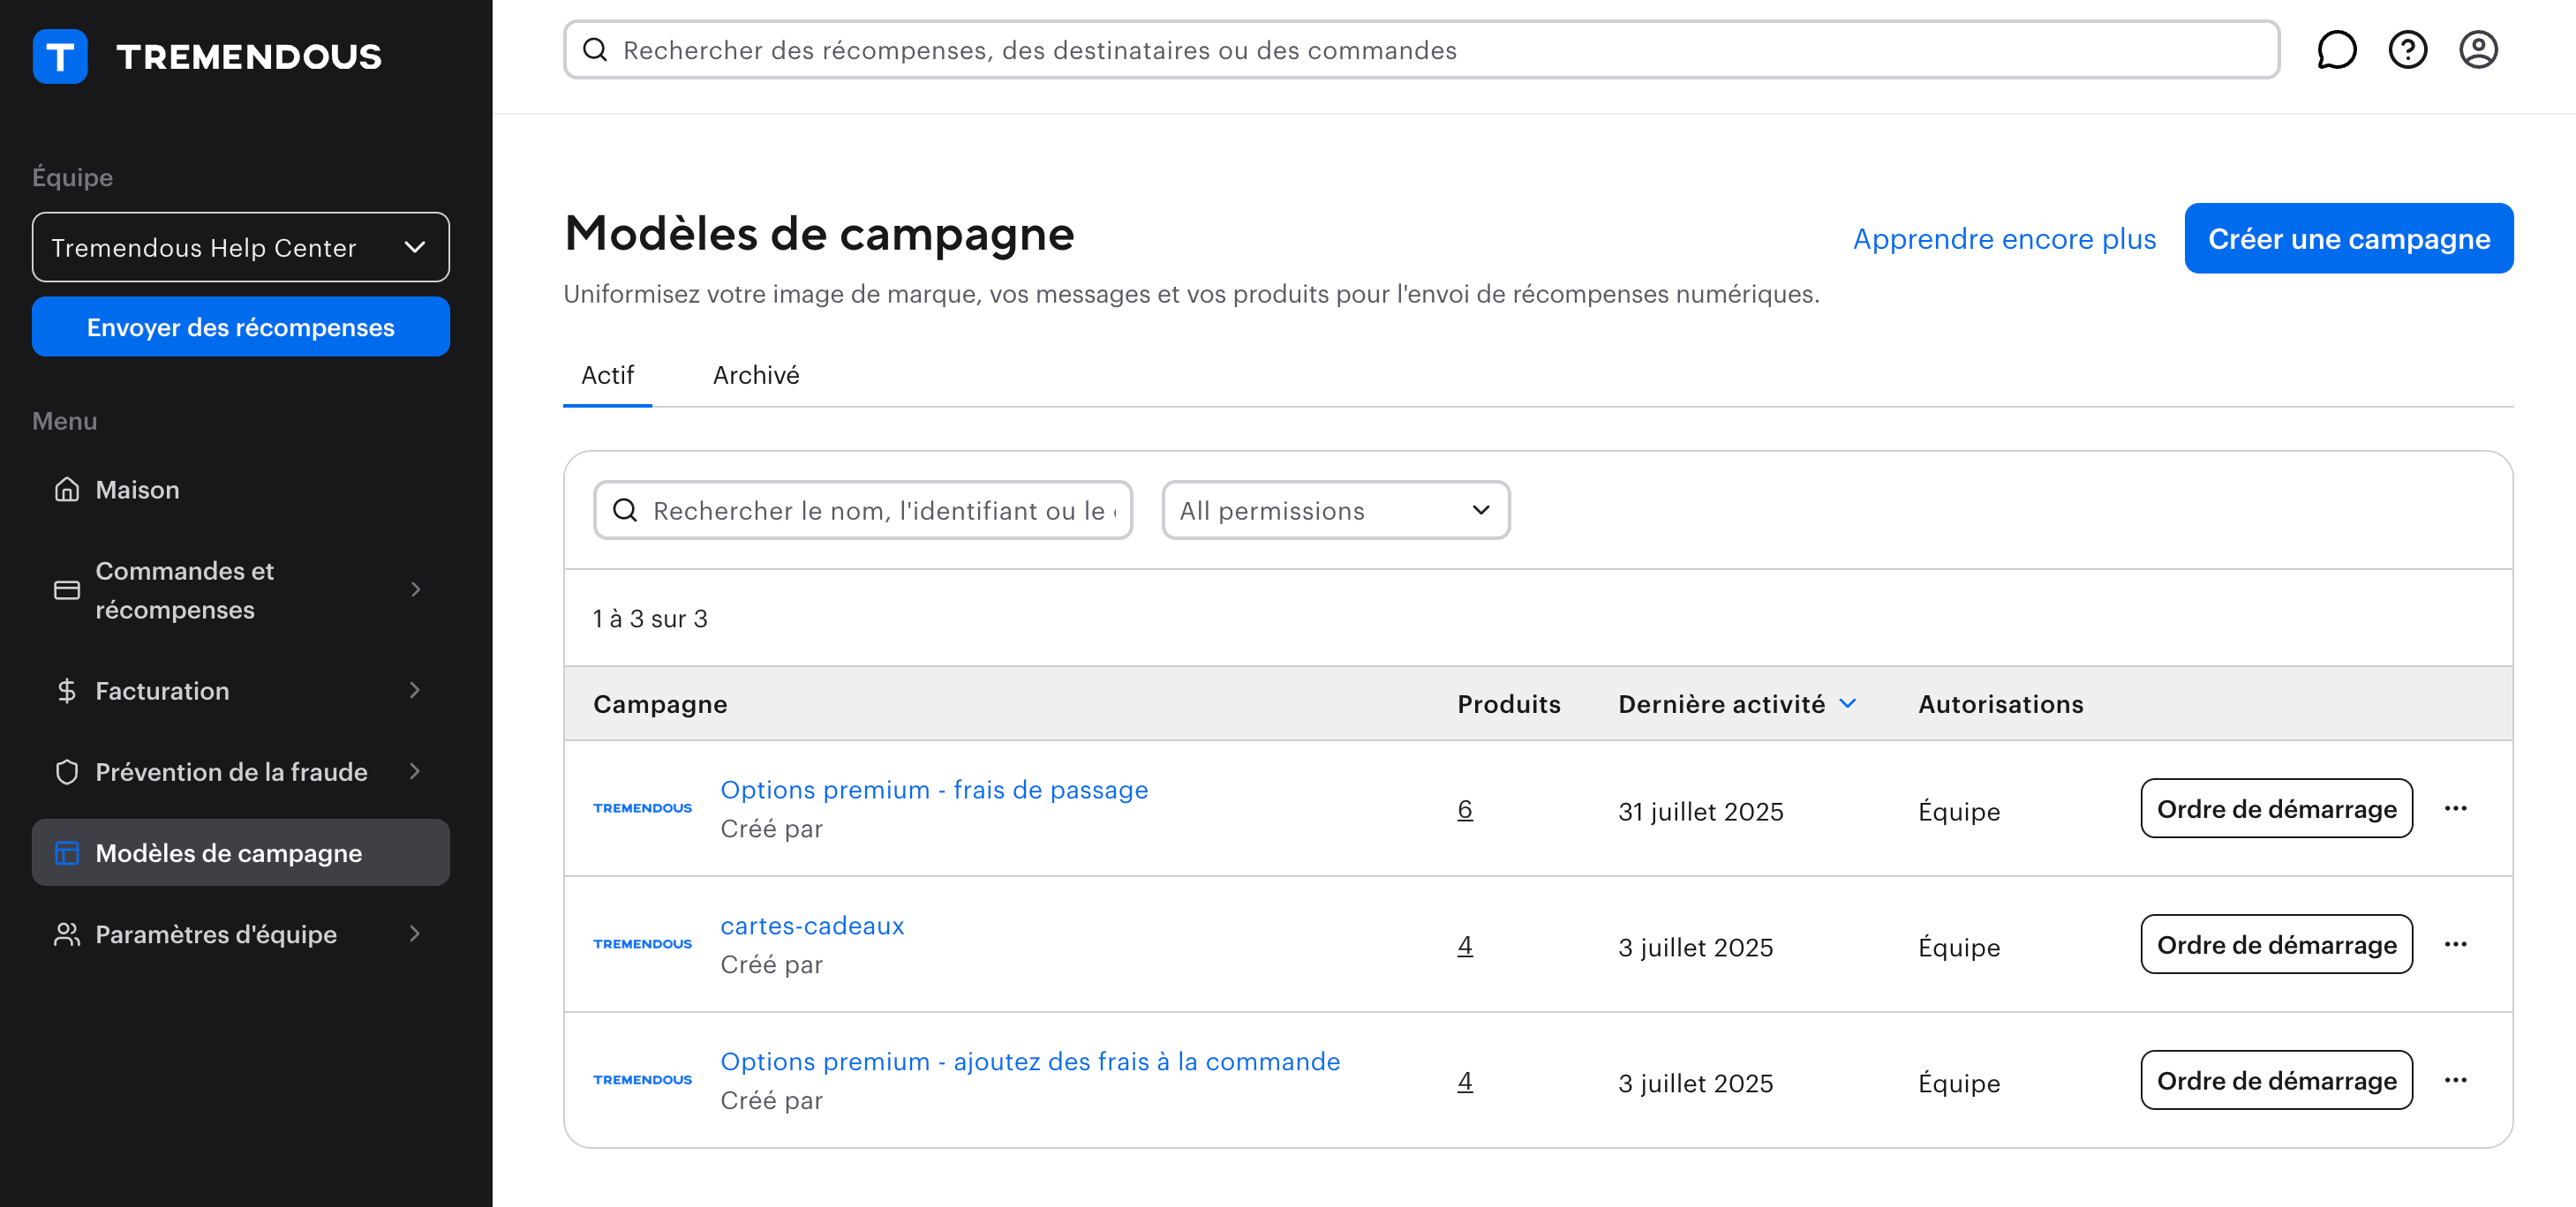Click the Tremendous logo icon
Image resolution: width=2576 pixels, height=1207 pixels.
point(60,56)
